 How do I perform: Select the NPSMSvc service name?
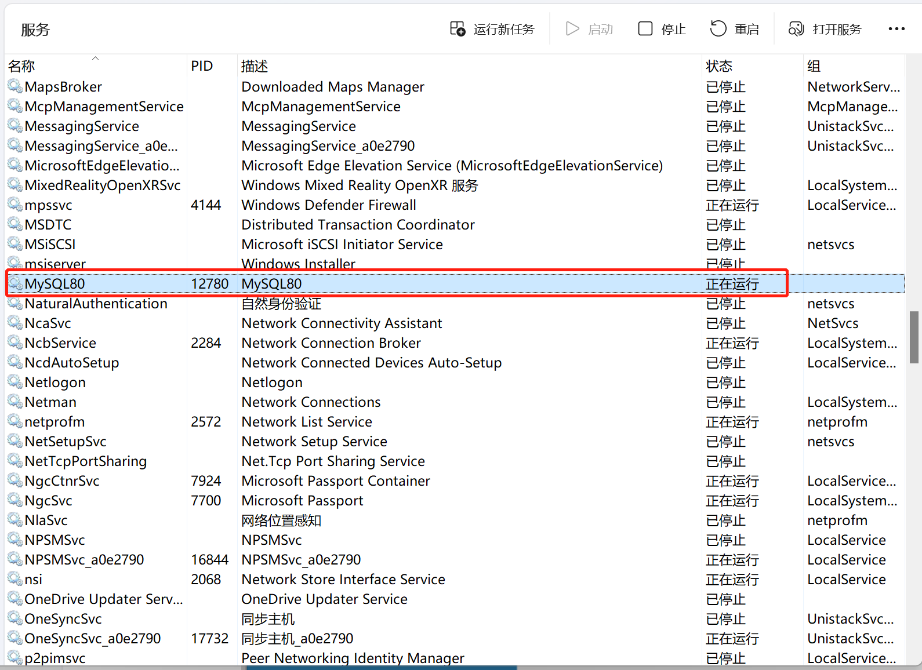pos(55,540)
